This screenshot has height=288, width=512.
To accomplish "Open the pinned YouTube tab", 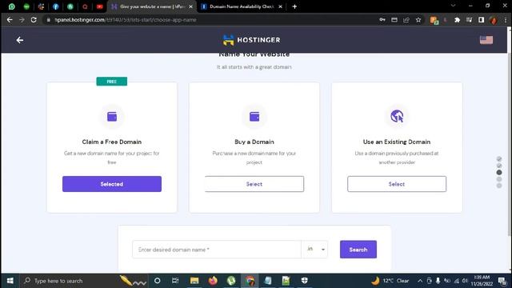I will point(99,6).
